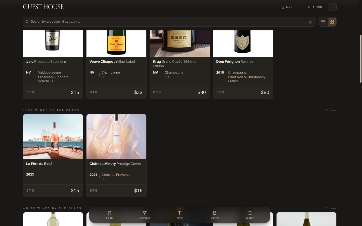Screen dimensions: 362x226
Task: Click 2023 vintage on La Fête card
Action: point(30,175)
